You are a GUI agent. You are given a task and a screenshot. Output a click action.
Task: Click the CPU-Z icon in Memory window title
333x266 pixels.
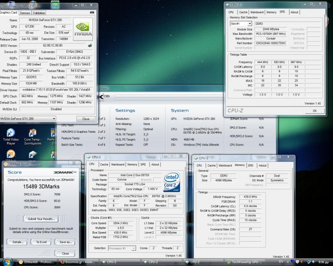(x=196, y=158)
